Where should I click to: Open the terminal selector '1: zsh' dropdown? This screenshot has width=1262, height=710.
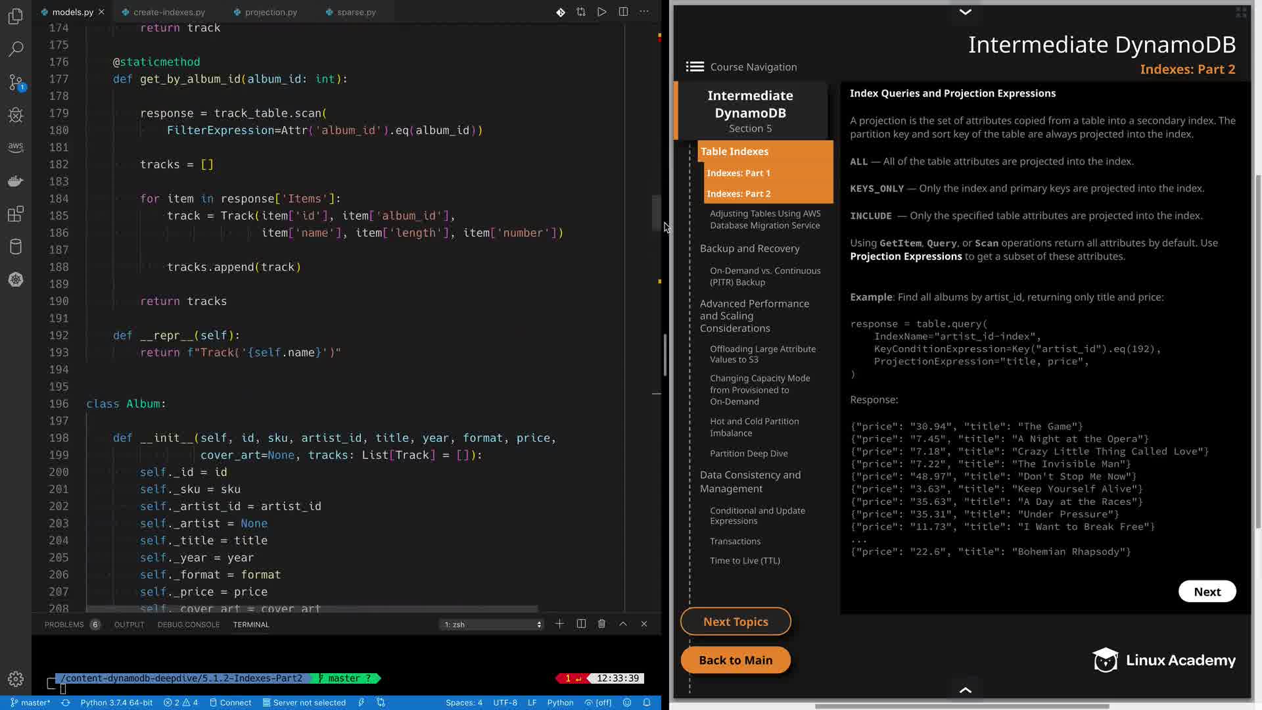(492, 625)
